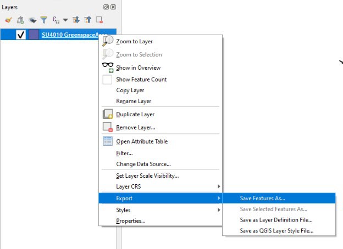Click the Zoom to Layer magnifier icon
Screen dimensions: 343x249
(108, 41)
